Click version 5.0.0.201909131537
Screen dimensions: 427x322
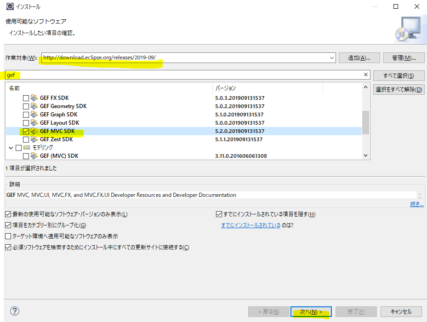pyautogui.click(x=239, y=123)
